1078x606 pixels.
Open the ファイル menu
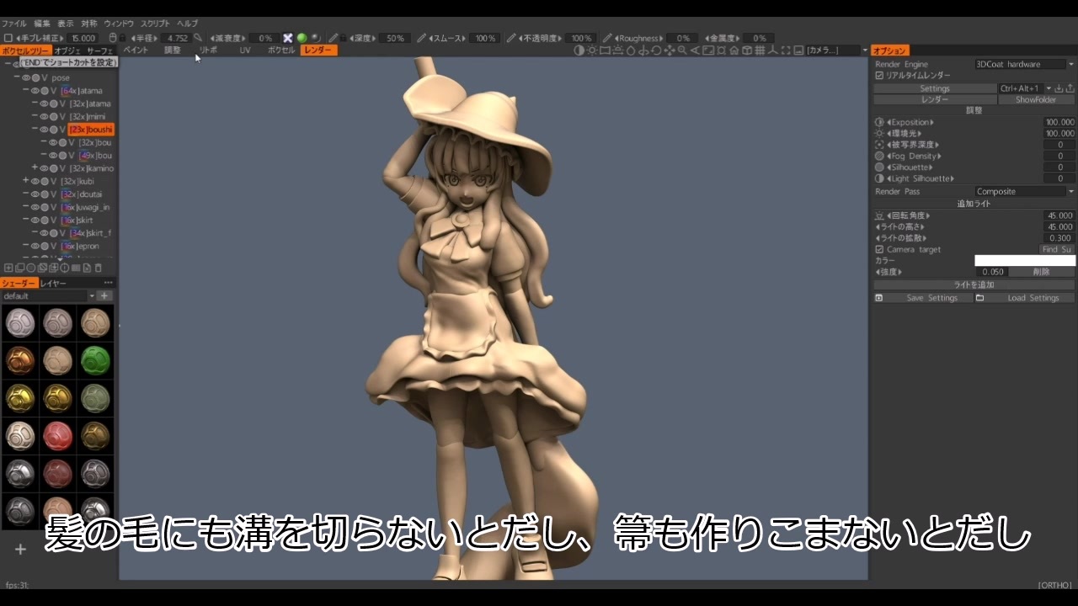tap(14, 24)
